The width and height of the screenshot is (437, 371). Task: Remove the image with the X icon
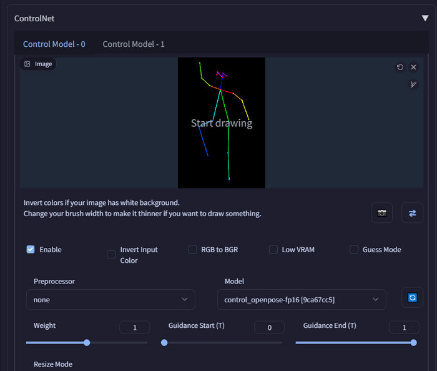(x=413, y=67)
